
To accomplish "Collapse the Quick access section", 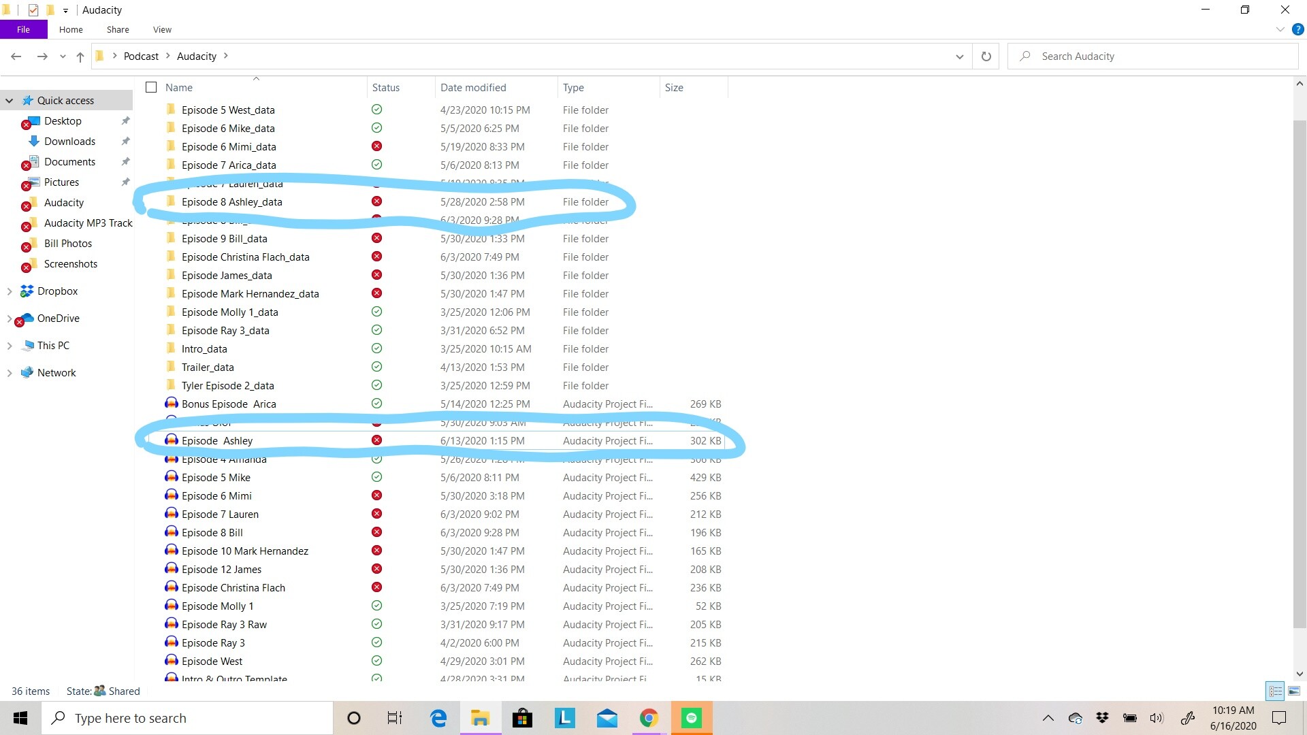I will [x=9, y=100].
